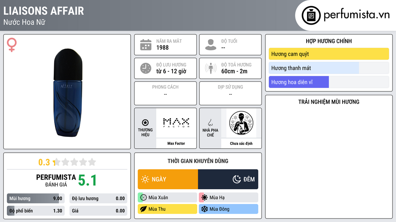
Task: Click the longevity value từ 6 - 12 giờ
Action: [171, 71]
